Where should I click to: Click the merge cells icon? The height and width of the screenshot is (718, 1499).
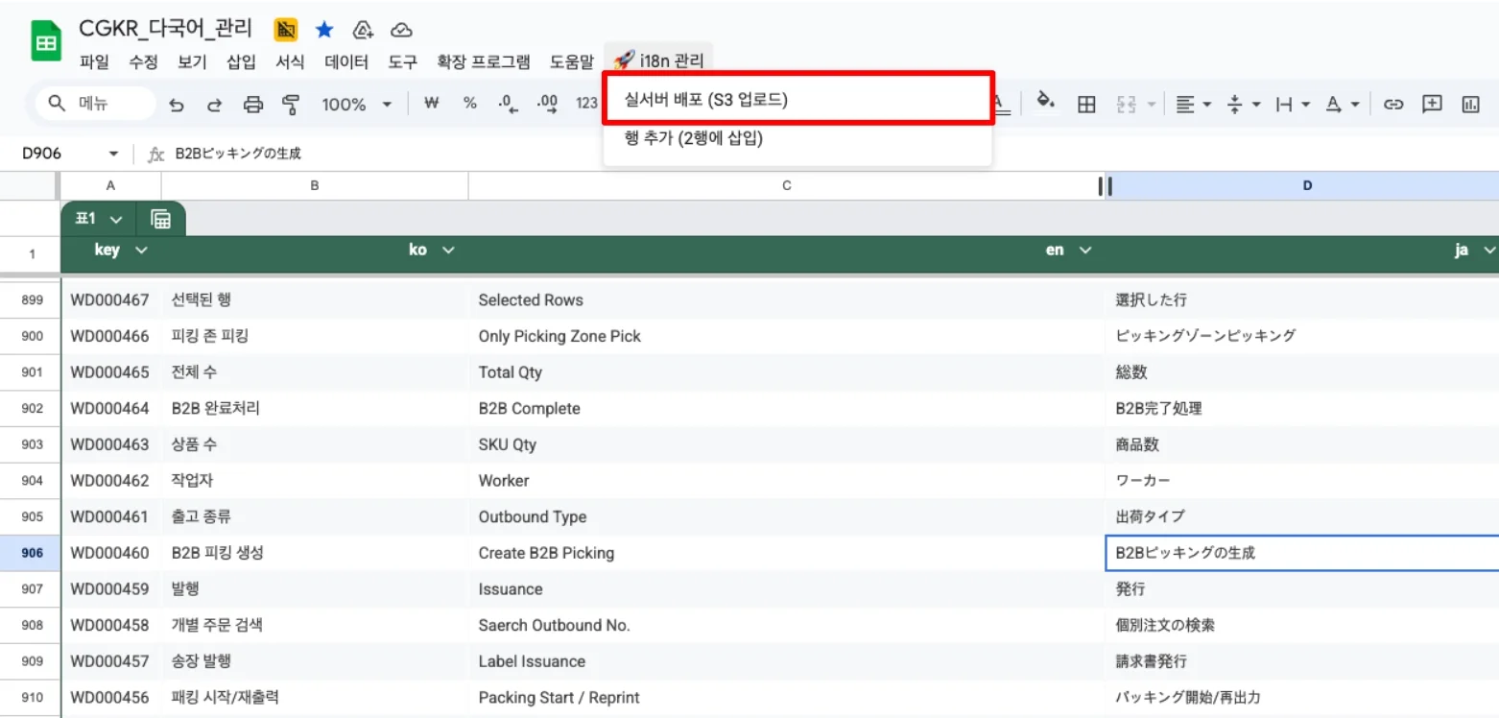tap(1126, 105)
